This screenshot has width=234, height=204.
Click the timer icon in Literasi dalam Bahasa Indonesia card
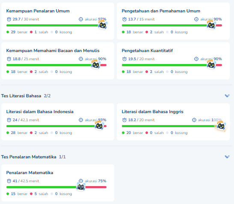(x=9, y=120)
